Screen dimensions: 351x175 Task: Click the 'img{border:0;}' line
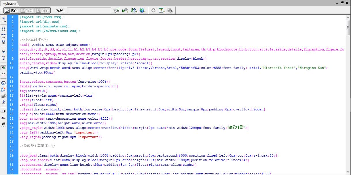point(34,91)
